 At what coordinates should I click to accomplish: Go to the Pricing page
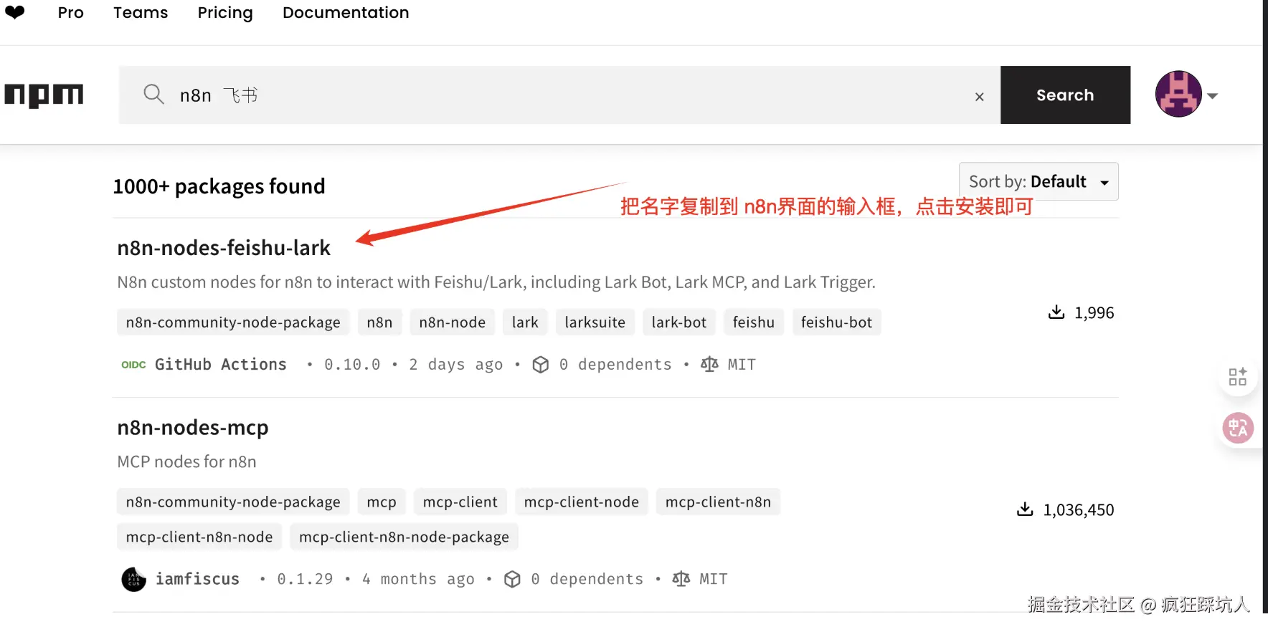pyautogui.click(x=225, y=13)
